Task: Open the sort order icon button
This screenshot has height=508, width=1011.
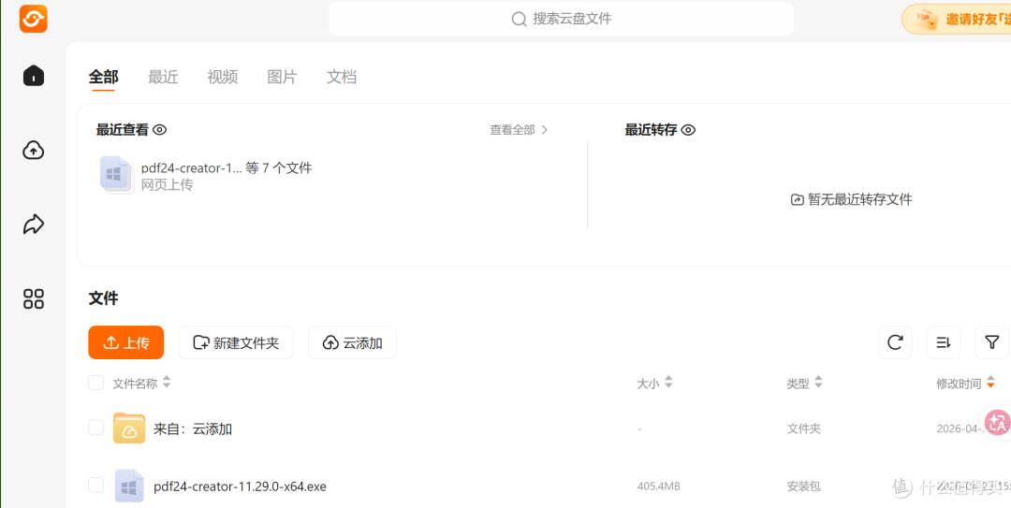Action: click(944, 342)
